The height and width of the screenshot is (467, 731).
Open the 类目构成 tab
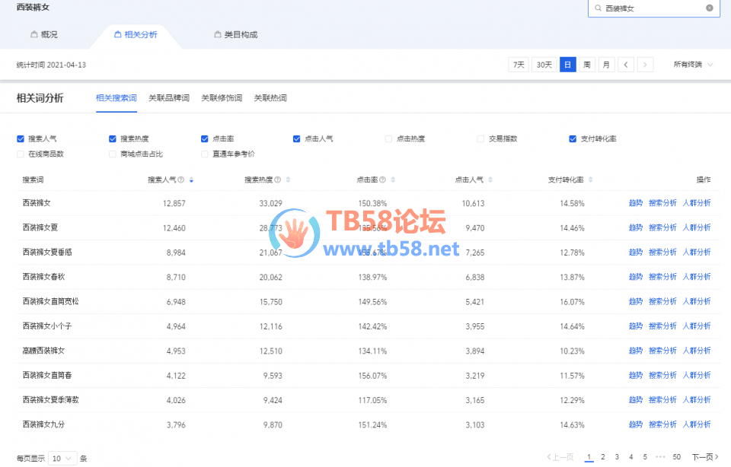point(236,34)
